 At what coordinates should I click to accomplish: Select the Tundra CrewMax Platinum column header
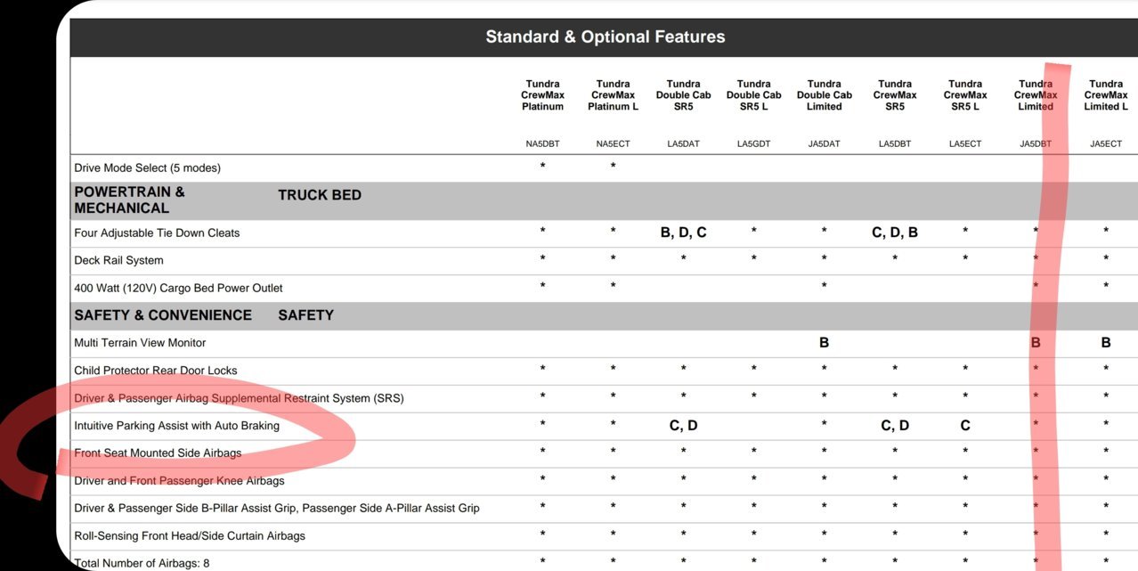542,95
